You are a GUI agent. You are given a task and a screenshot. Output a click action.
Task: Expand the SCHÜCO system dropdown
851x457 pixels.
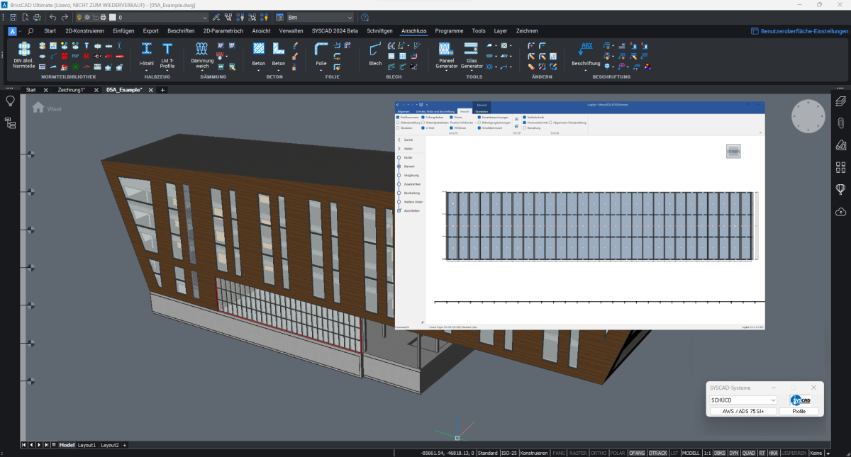pyautogui.click(x=773, y=400)
